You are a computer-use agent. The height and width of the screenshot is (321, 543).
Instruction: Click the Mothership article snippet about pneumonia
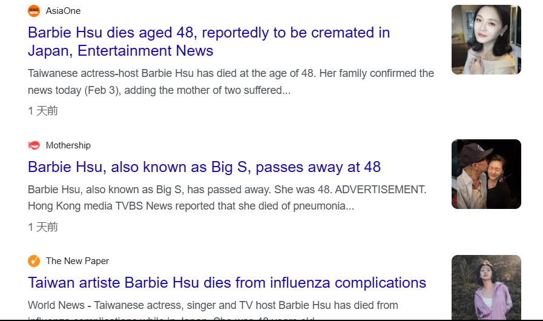tap(227, 197)
